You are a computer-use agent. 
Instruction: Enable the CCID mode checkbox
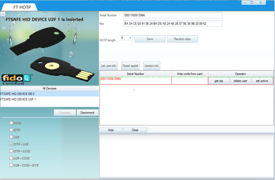click(11, 123)
